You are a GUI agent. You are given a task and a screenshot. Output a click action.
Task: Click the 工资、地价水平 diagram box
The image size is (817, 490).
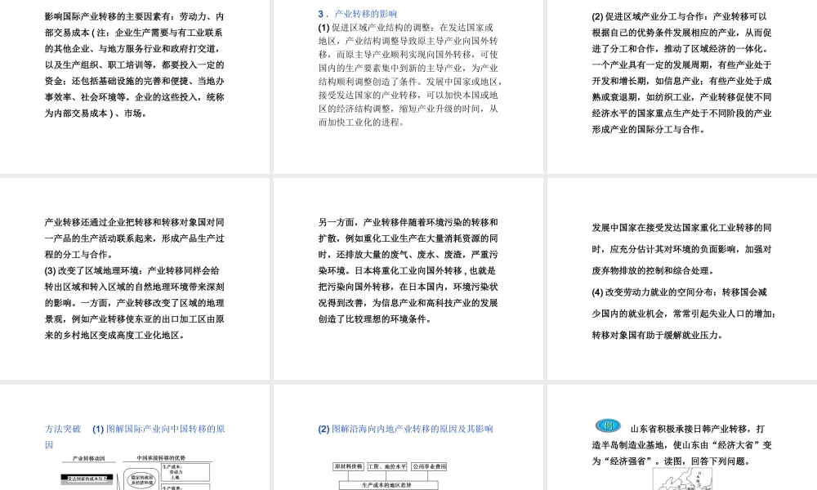[386, 466]
